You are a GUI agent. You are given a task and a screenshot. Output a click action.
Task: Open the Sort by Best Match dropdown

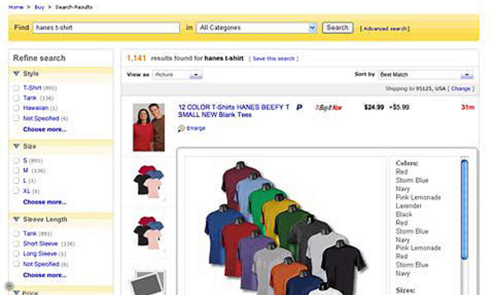(425, 75)
